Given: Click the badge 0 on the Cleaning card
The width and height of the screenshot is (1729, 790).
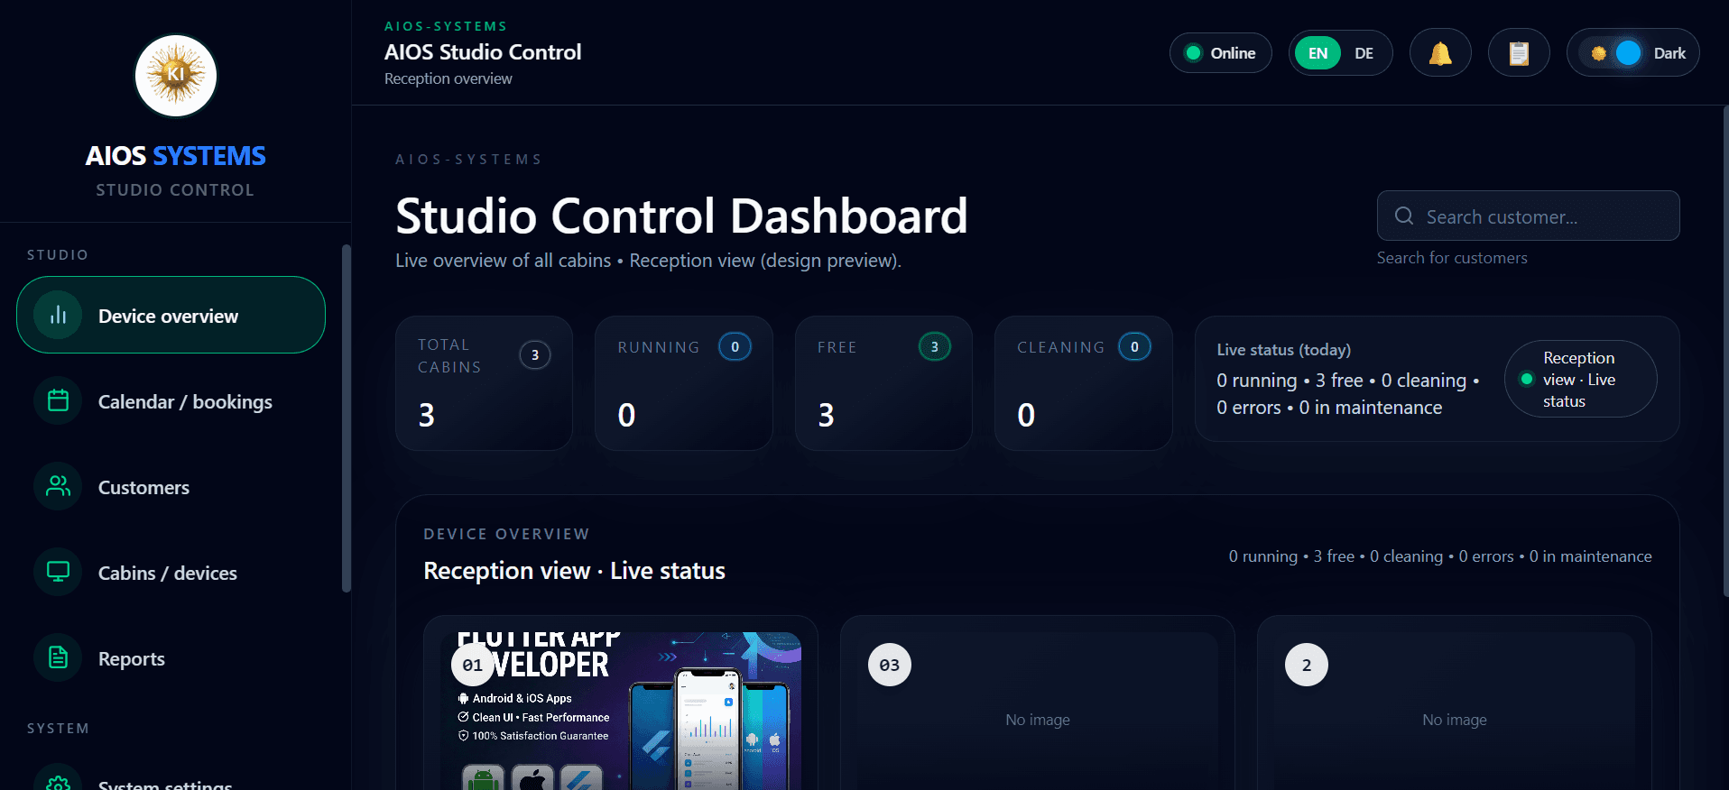Looking at the screenshot, I should coord(1134,346).
